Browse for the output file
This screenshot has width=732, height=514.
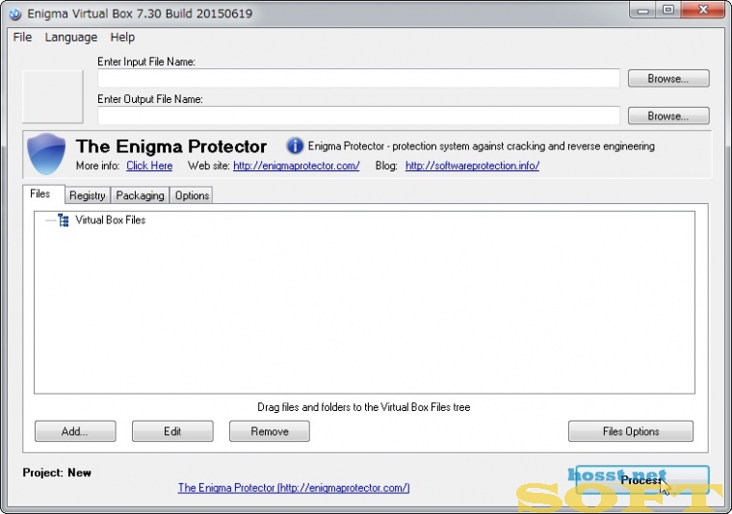(x=668, y=116)
